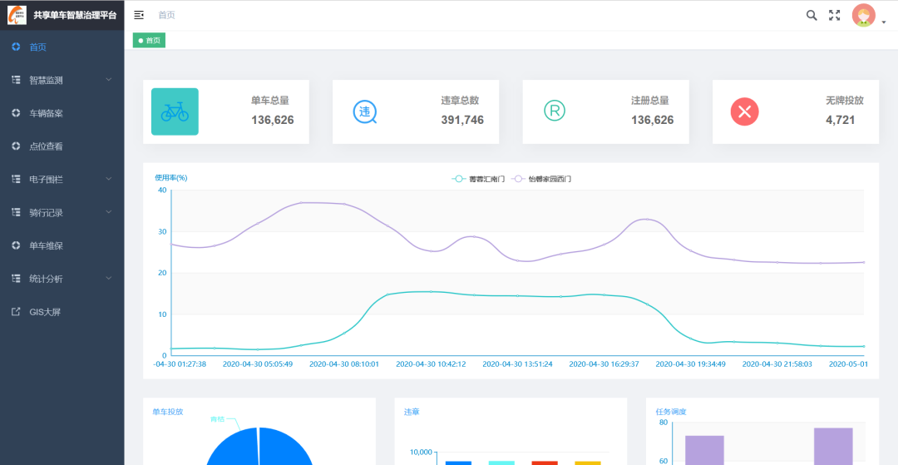The height and width of the screenshot is (465, 898).
Task: Click the 首页 sidebar icon
Action: 16,47
